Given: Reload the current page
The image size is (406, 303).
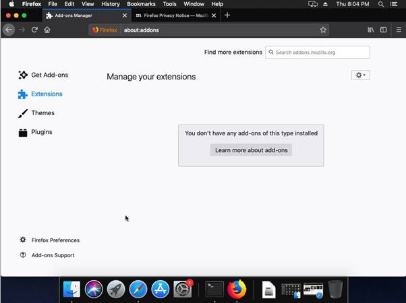Looking at the screenshot, I should coord(34,30).
